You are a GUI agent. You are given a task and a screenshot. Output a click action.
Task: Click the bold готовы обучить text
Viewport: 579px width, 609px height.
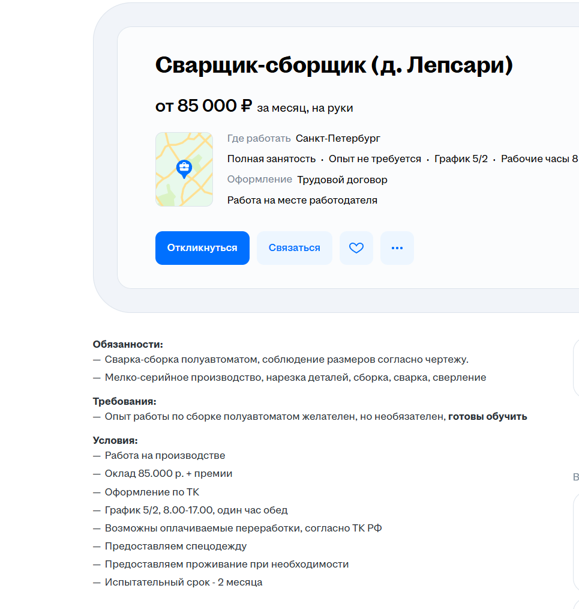pyautogui.click(x=487, y=417)
